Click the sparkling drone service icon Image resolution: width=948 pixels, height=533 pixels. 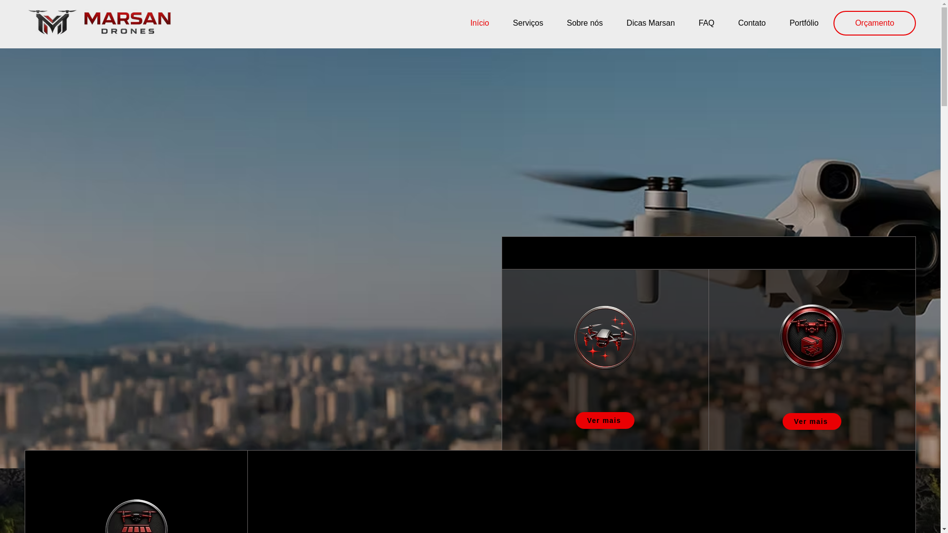(605, 338)
